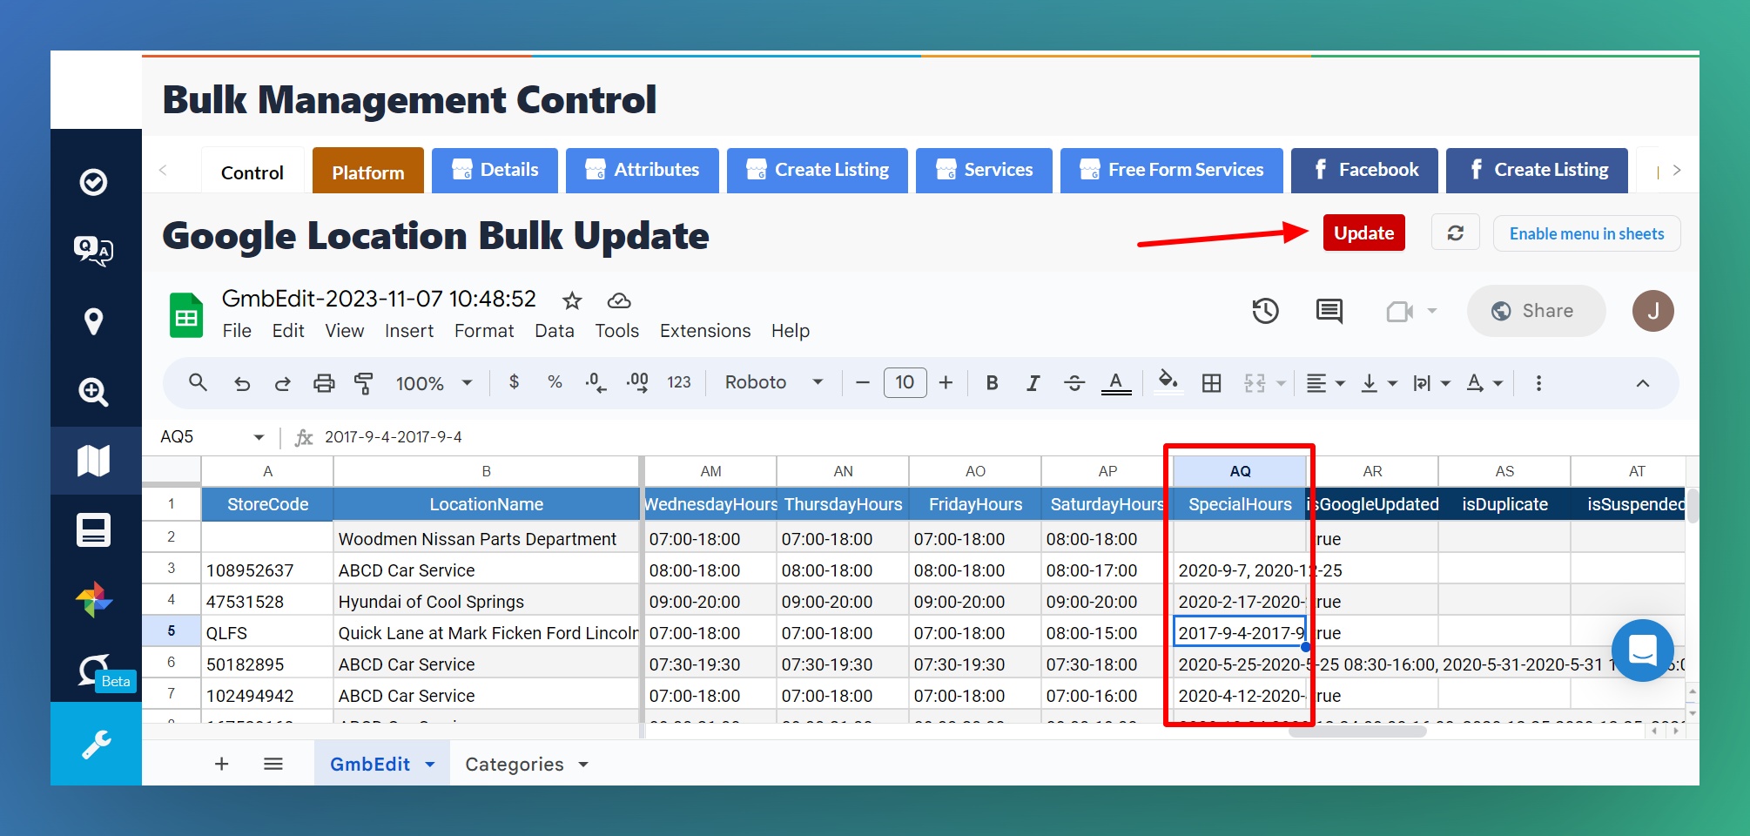Select the paint format tool
This screenshot has width=1750, height=836.
coord(363,383)
